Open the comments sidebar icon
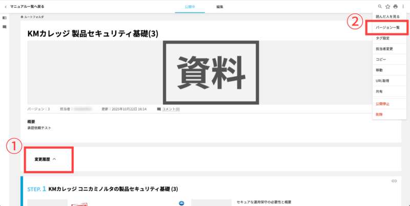 [5, 27]
